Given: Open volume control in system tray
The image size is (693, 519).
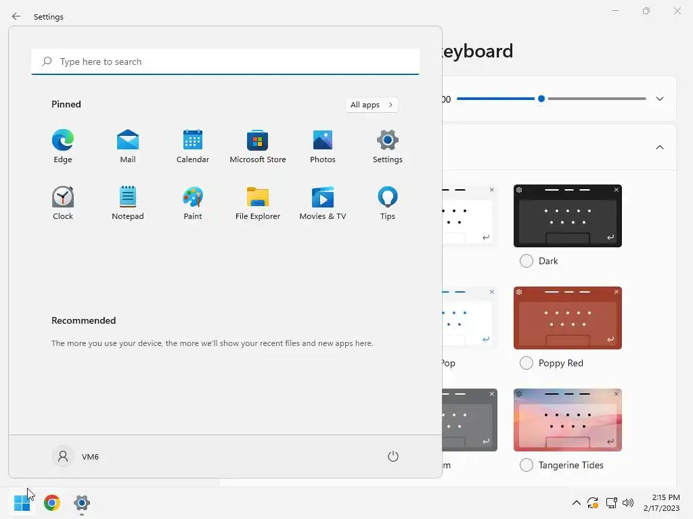Looking at the screenshot, I should click(627, 503).
